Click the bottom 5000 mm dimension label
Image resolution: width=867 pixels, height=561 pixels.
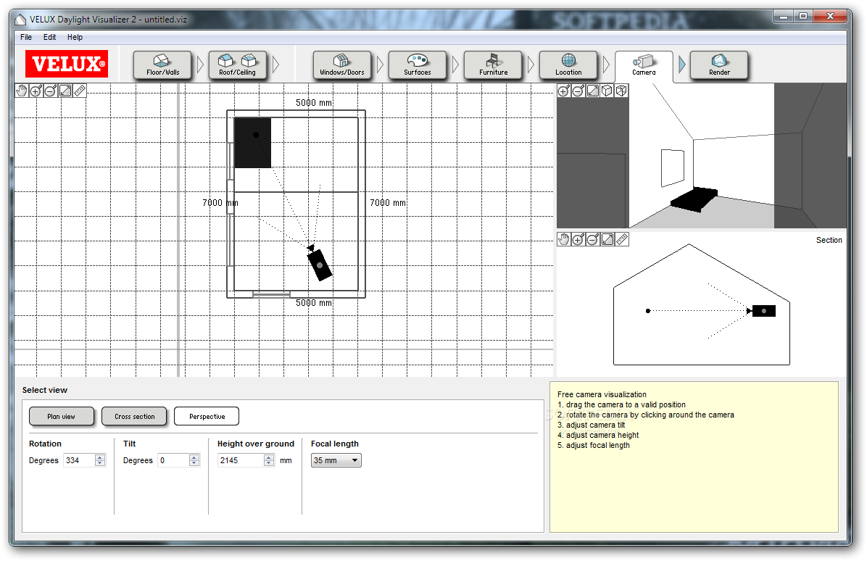point(313,303)
